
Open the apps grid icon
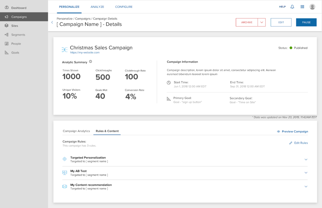click(302, 7)
